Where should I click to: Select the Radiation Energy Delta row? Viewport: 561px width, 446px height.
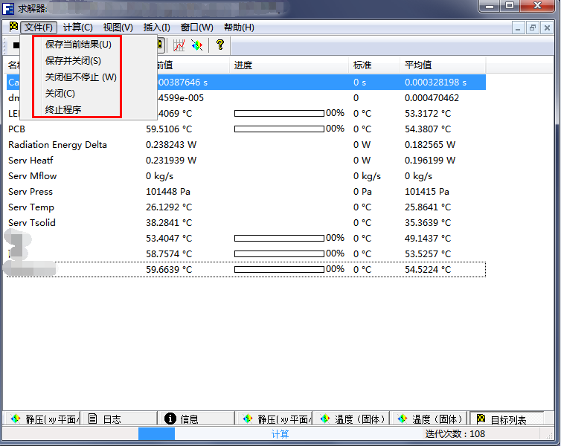tap(246, 145)
